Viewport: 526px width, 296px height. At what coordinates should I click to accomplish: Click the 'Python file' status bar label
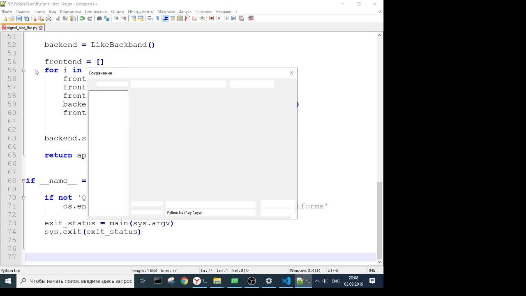coord(10,270)
